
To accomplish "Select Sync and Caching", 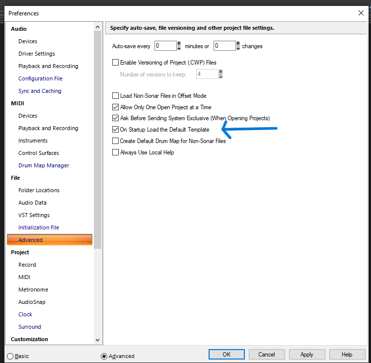I will [40, 91].
